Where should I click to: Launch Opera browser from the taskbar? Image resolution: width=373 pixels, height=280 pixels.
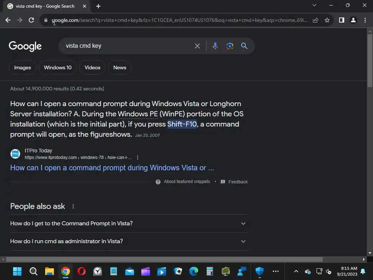81,271
